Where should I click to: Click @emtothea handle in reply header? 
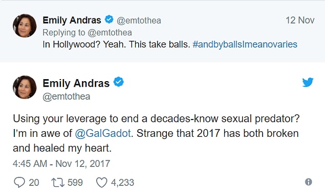coord(139,21)
